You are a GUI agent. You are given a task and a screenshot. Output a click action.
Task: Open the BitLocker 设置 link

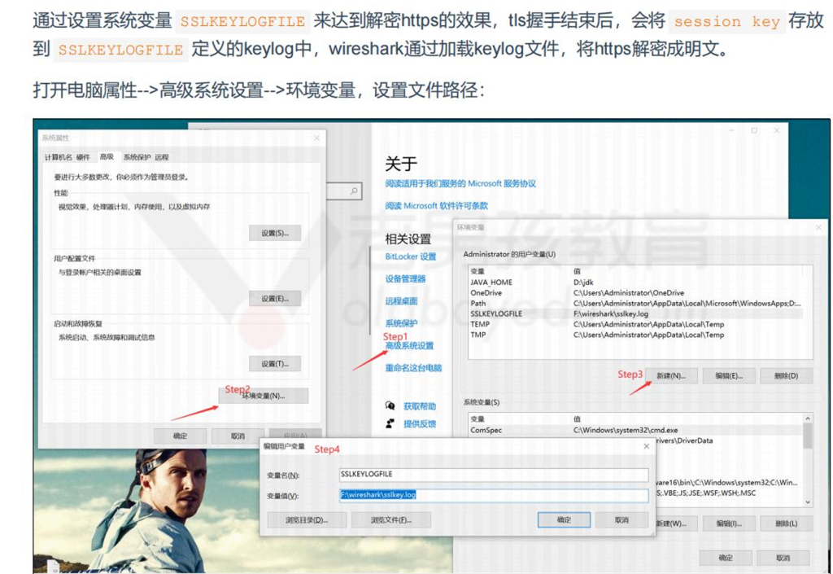(411, 256)
